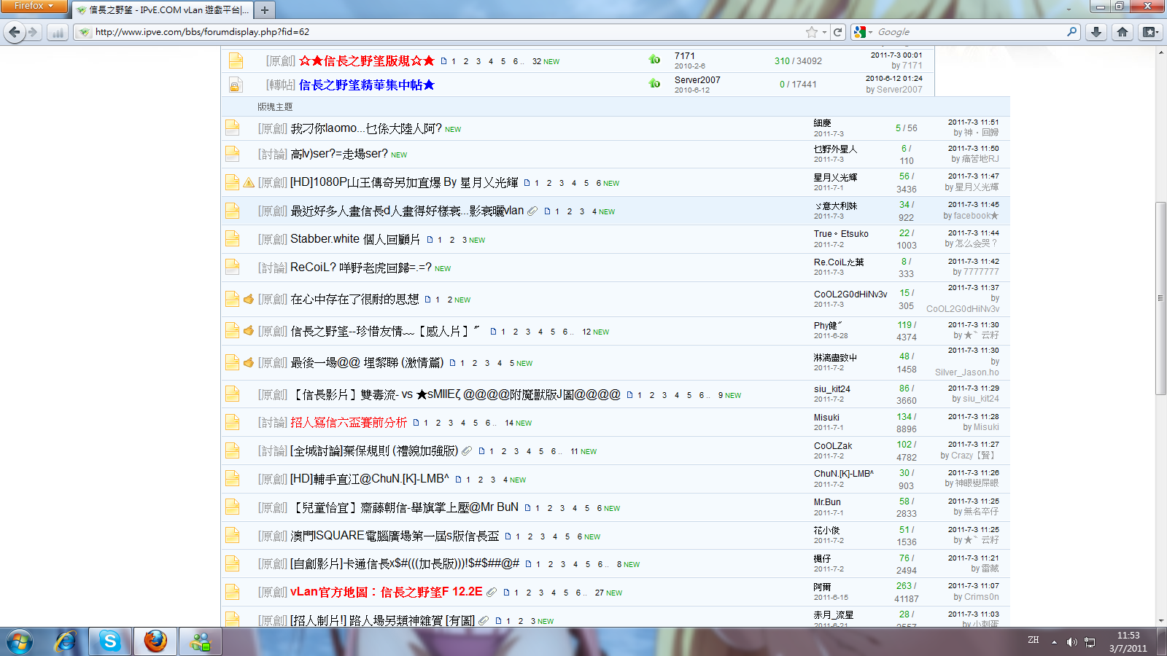The height and width of the screenshot is (656, 1167).
Task: Expand the Google search engine dropdown
Action: click(863, 32)
